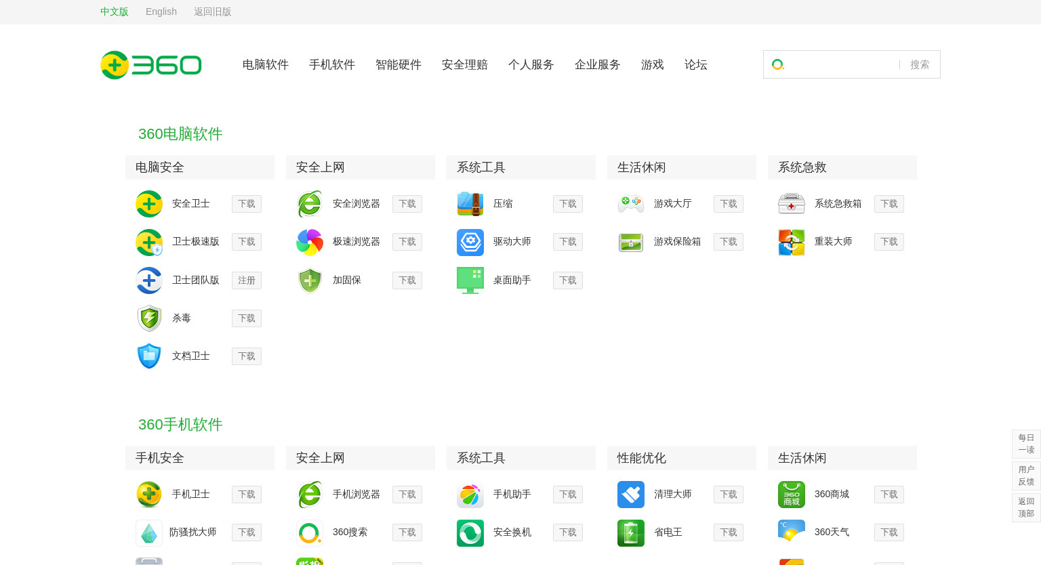1041x565 pixels.
Task: Open the 省电王 battery icon
Action: pos(631,533)
